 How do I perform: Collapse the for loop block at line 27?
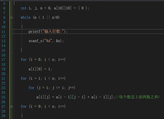point(12,107)
